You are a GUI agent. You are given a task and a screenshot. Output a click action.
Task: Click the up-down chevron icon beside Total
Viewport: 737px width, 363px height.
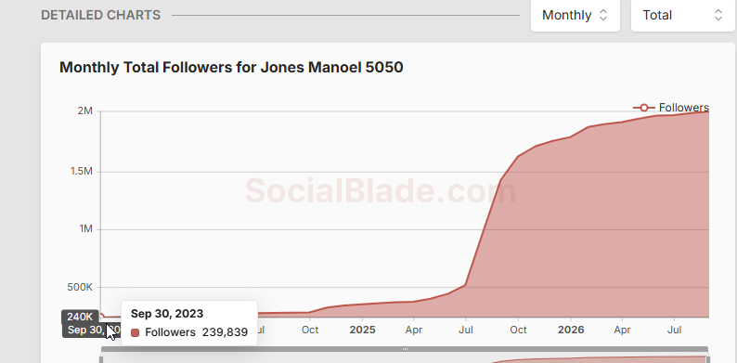pos(718,15)
